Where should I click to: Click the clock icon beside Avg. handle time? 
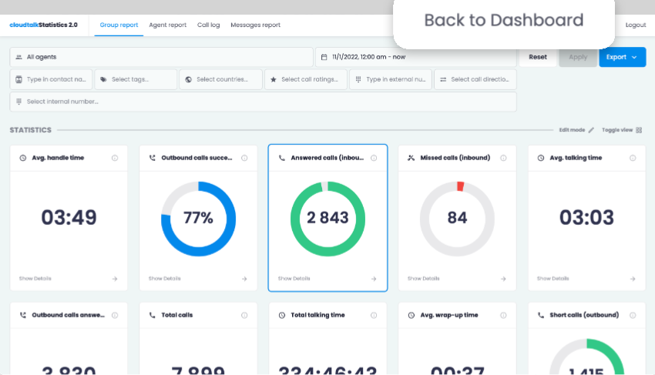tap(23, 158)
